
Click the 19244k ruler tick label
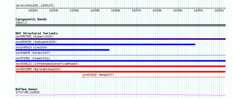point(74,10)
